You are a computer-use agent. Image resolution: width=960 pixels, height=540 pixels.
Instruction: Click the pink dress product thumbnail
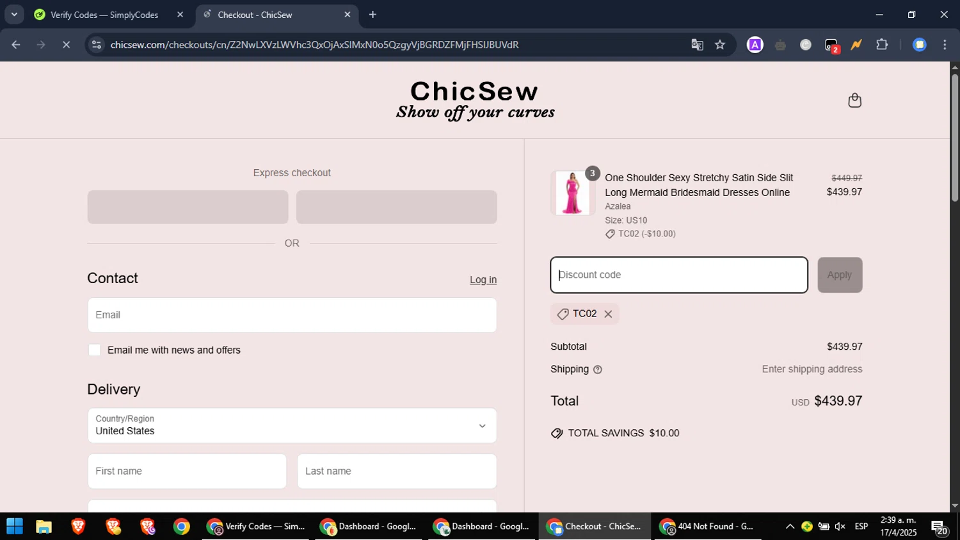click(x=572, y=193)
